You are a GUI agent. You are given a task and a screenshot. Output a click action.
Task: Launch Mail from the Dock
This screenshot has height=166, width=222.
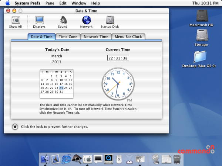55,159
